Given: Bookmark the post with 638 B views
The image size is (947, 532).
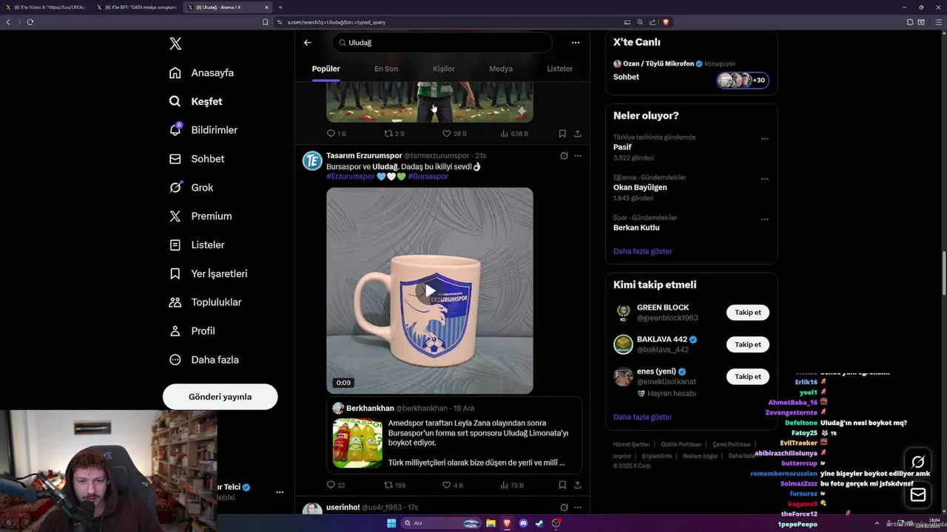Looking at the screenshot, I should pos(562,134).
